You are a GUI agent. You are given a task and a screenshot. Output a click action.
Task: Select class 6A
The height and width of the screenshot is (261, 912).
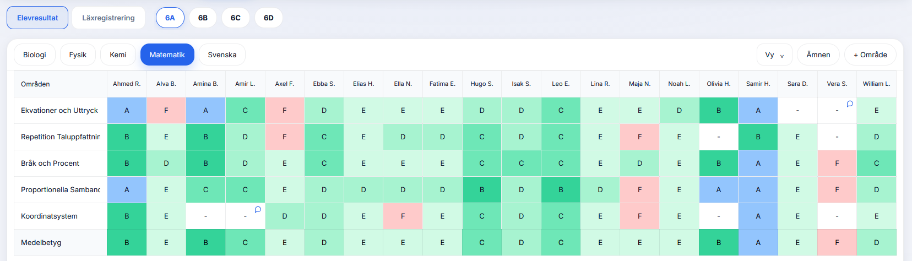170,18
